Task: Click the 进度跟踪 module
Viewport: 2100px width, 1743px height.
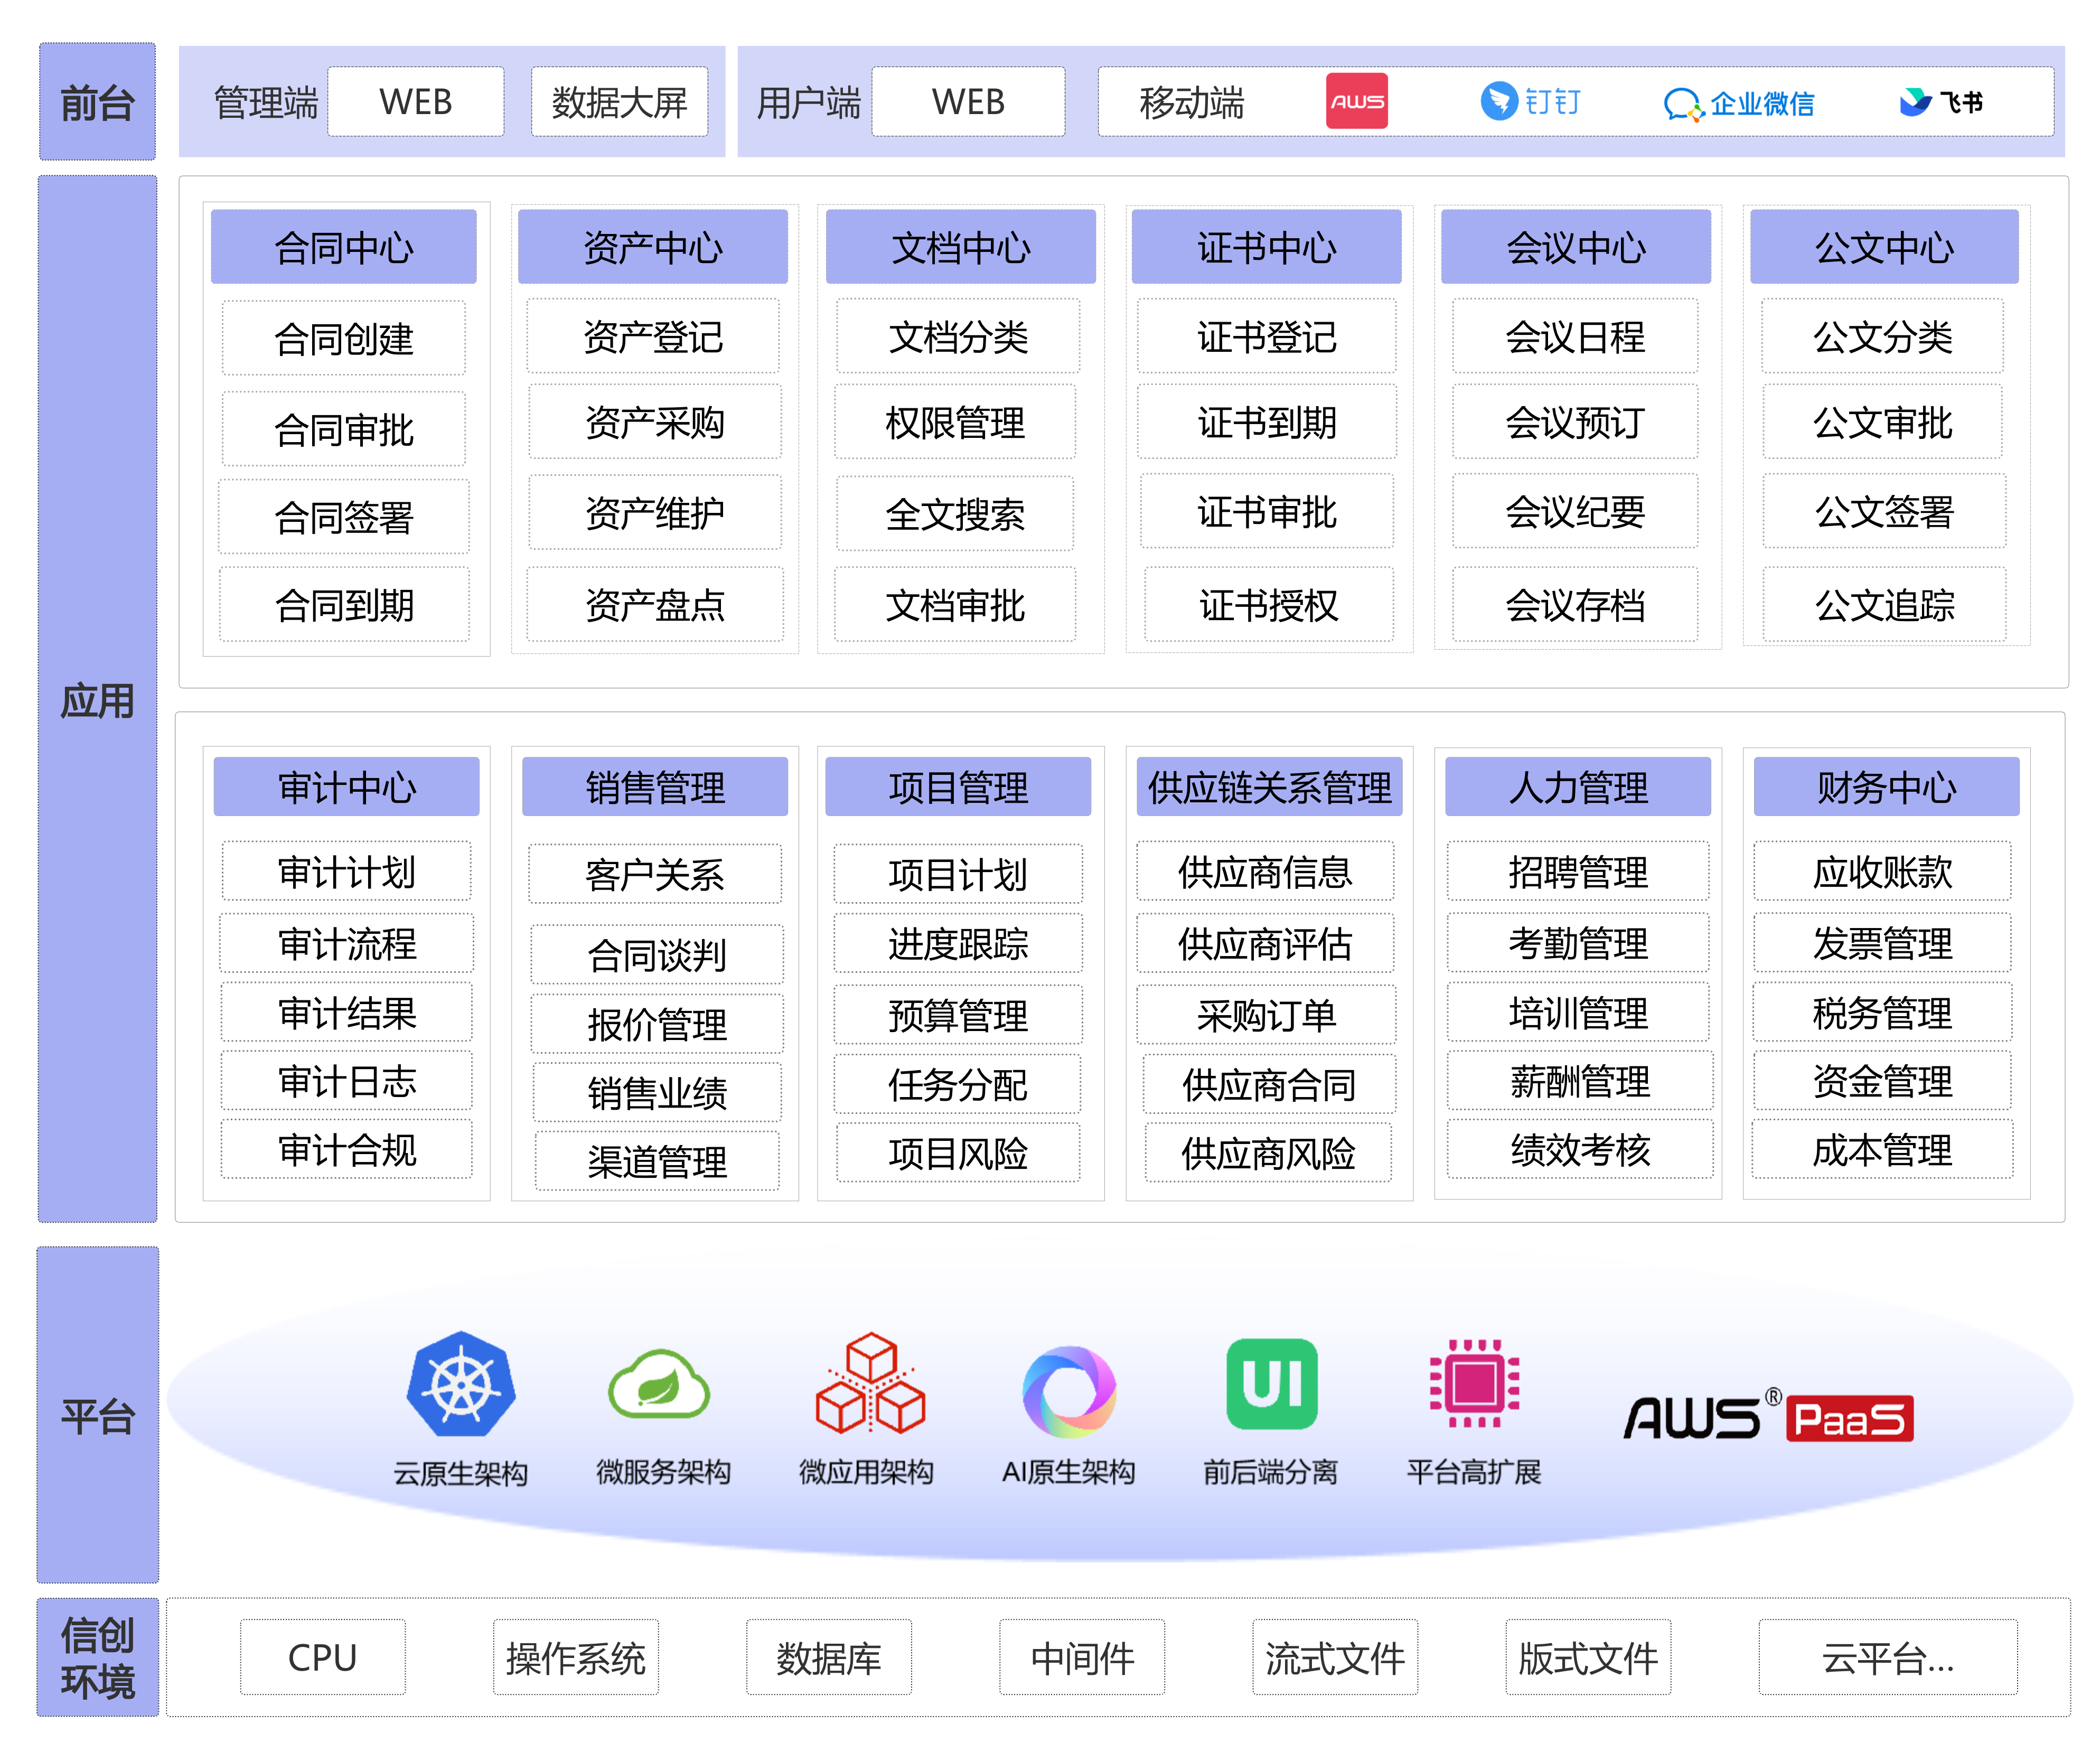Action: (x=958, y=943)
